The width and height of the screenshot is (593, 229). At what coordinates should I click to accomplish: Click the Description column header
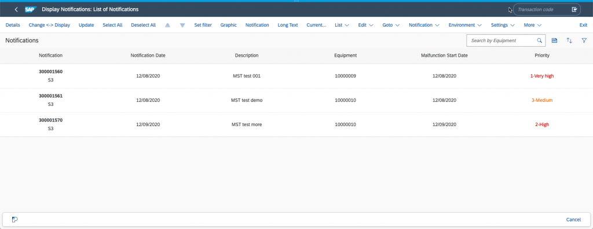click(247, 55)
